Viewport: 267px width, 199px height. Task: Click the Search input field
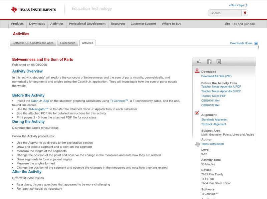click(224, 13)
